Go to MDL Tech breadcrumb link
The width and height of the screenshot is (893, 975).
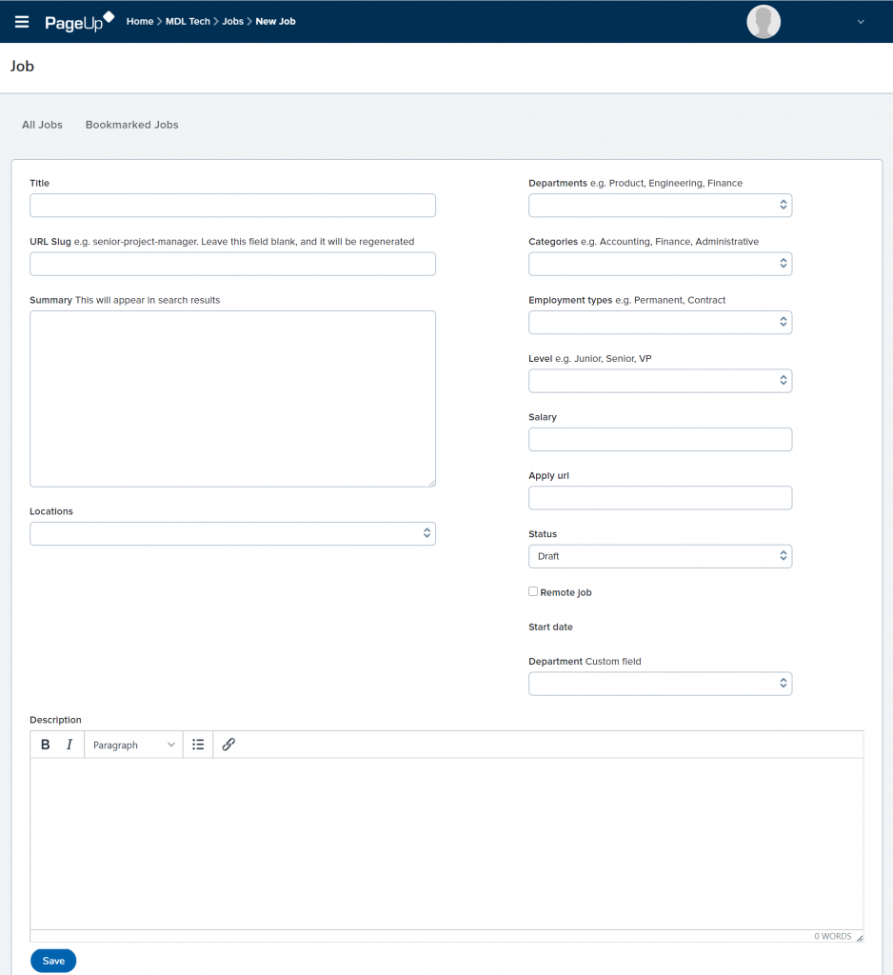188,21
